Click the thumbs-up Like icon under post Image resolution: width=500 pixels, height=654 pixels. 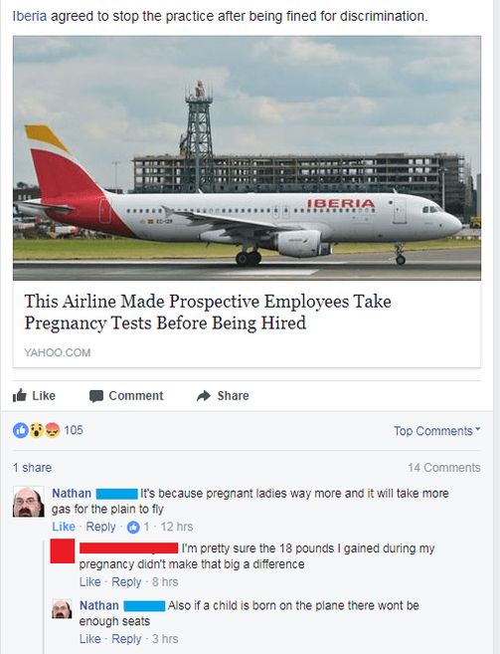pos(20,395)
